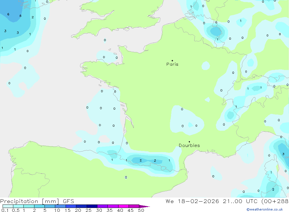The image size is (289, 212).
Task: Click the 10 legend scale label
Action: coord(57,210)
